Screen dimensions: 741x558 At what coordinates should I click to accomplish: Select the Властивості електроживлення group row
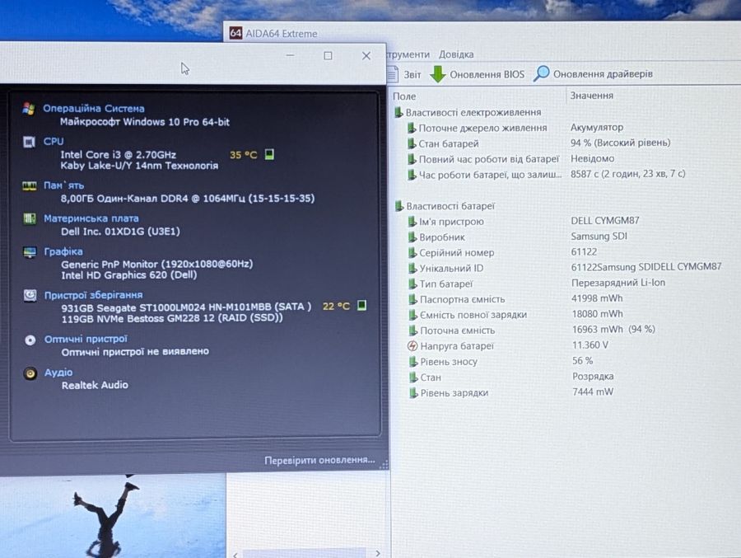coord(468,112)
